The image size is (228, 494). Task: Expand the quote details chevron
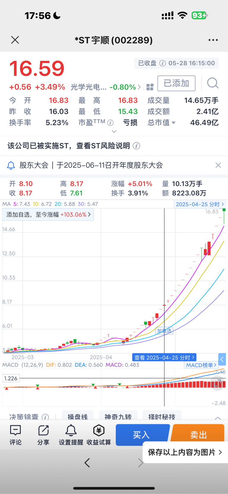point(114,131)
